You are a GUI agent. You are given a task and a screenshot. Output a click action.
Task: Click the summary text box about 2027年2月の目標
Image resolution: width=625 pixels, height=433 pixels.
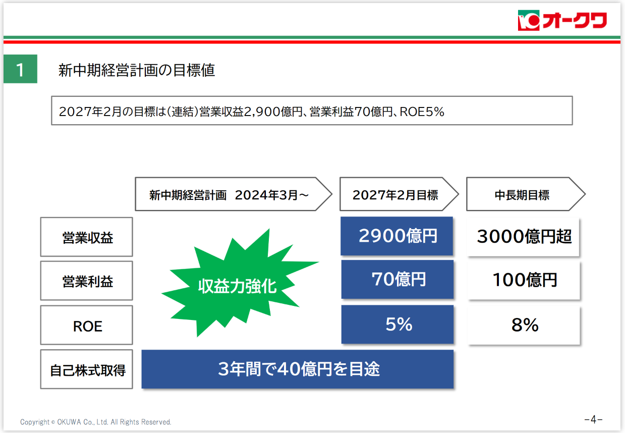point(312,111)
